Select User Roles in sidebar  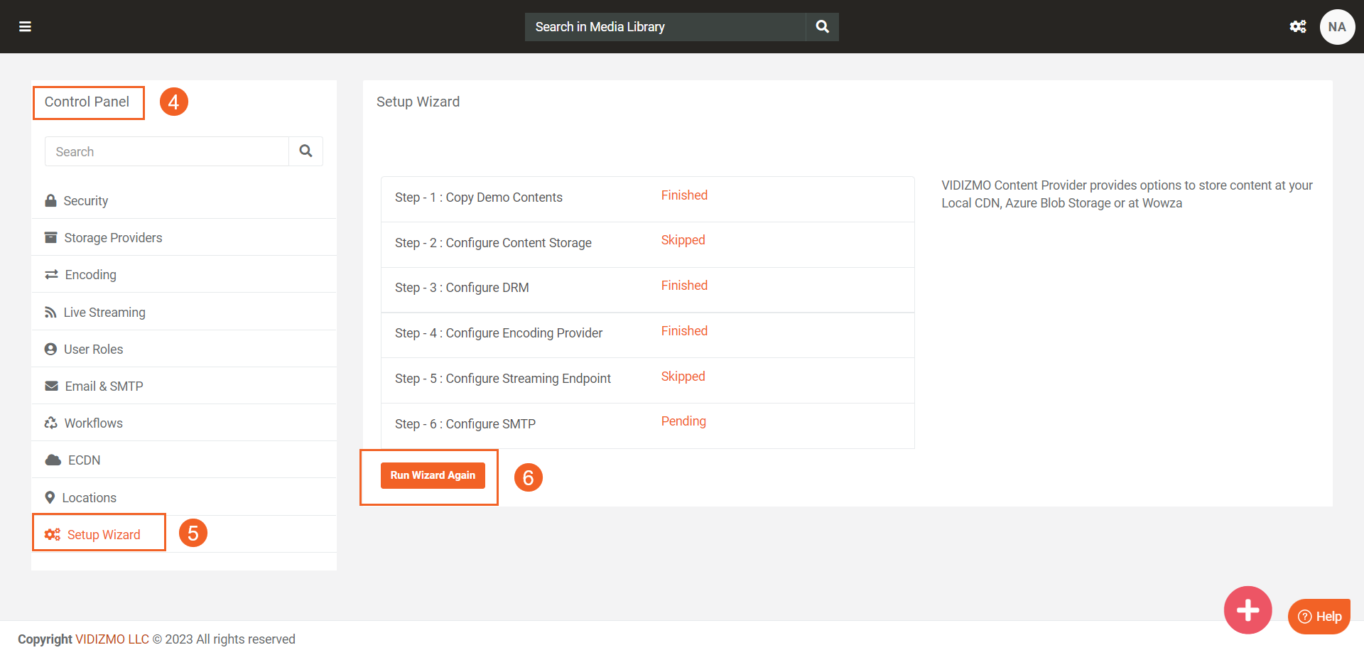[93, 350]
